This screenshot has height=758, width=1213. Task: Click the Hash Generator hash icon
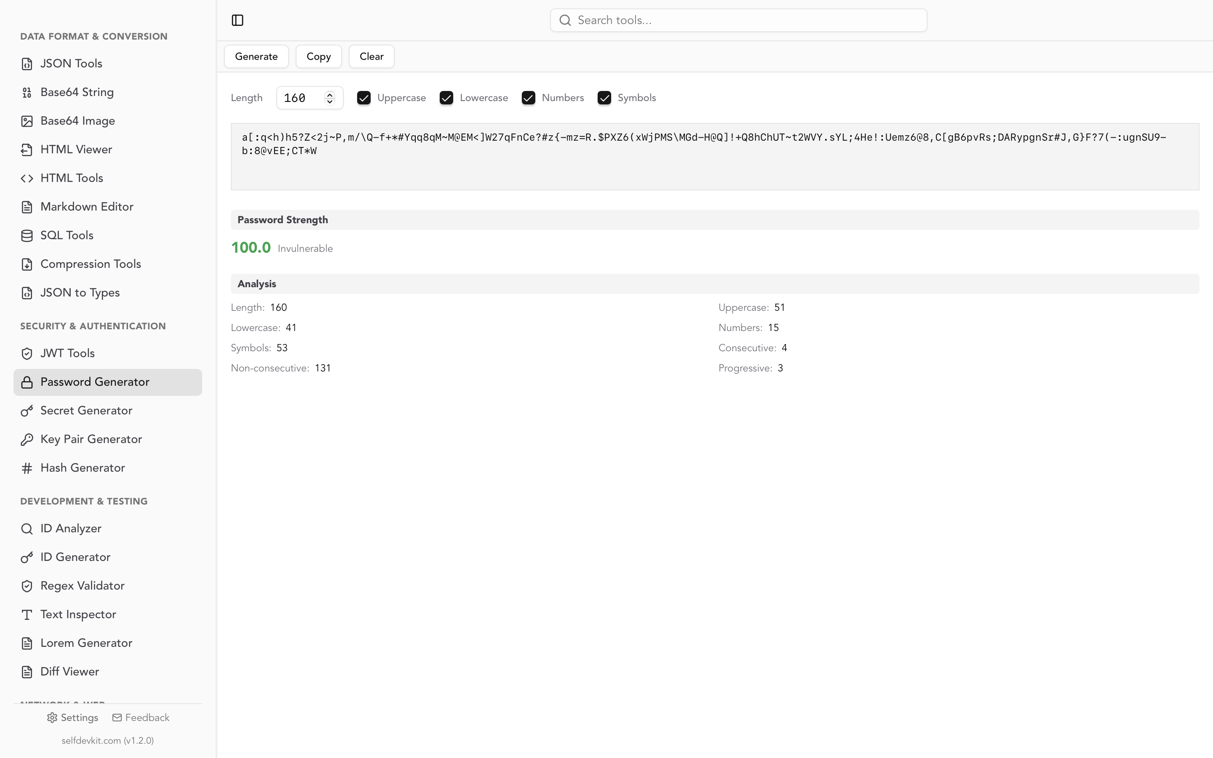27,468
